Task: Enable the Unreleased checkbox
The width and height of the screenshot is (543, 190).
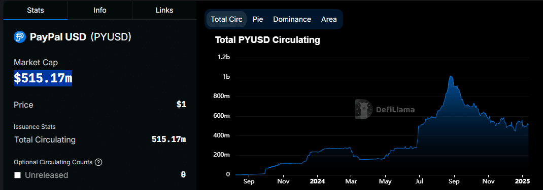Action: point(18,175)
